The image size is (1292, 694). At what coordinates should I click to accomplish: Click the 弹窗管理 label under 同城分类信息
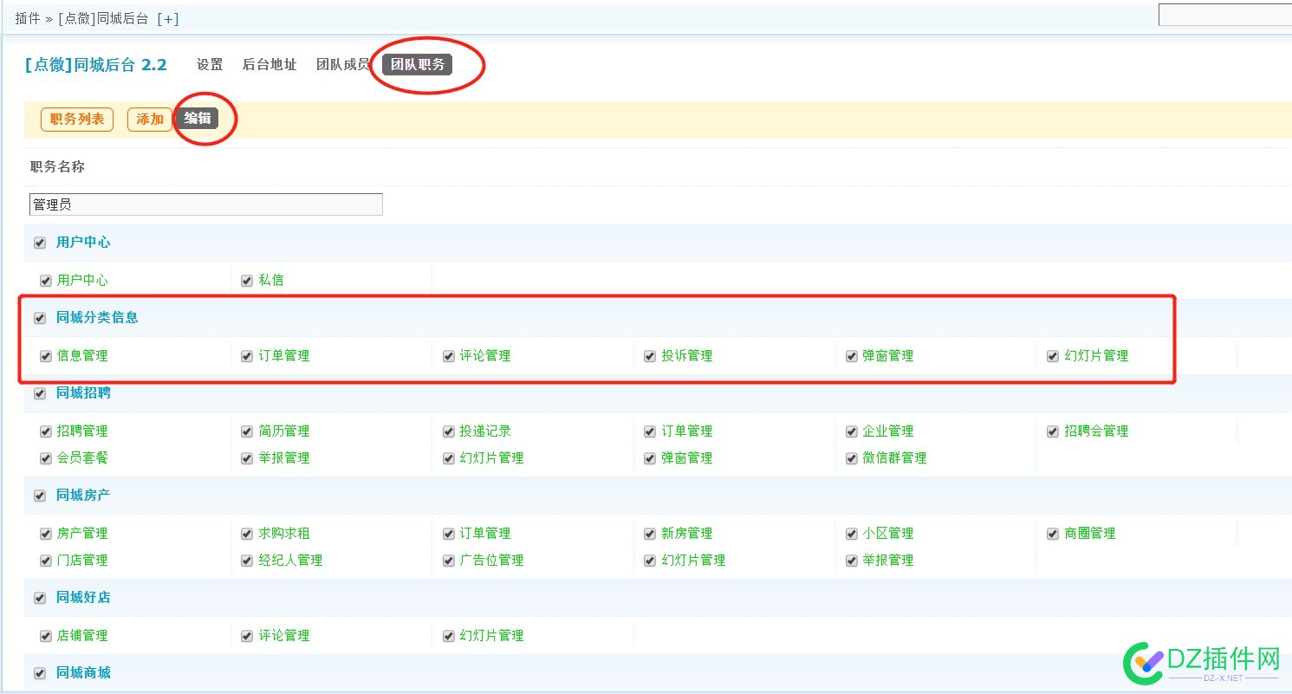tap(888, 356)
